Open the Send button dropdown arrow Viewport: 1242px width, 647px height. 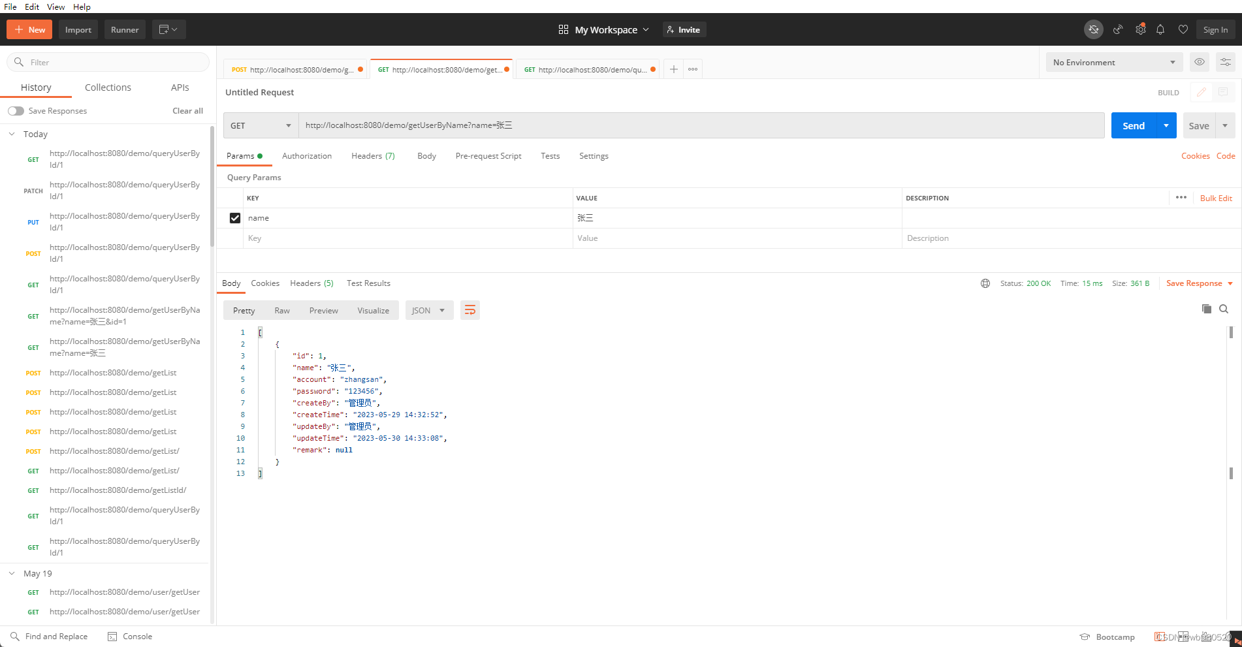[1166, 125]
